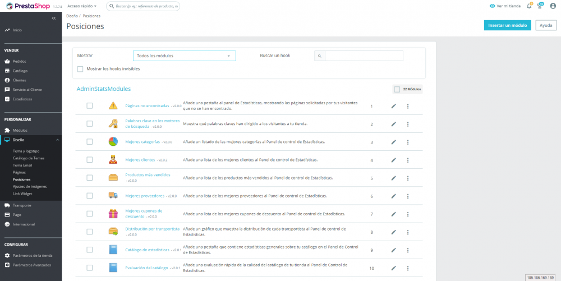
Task: Click the Mejores clientes module icon
Action: 113,160
